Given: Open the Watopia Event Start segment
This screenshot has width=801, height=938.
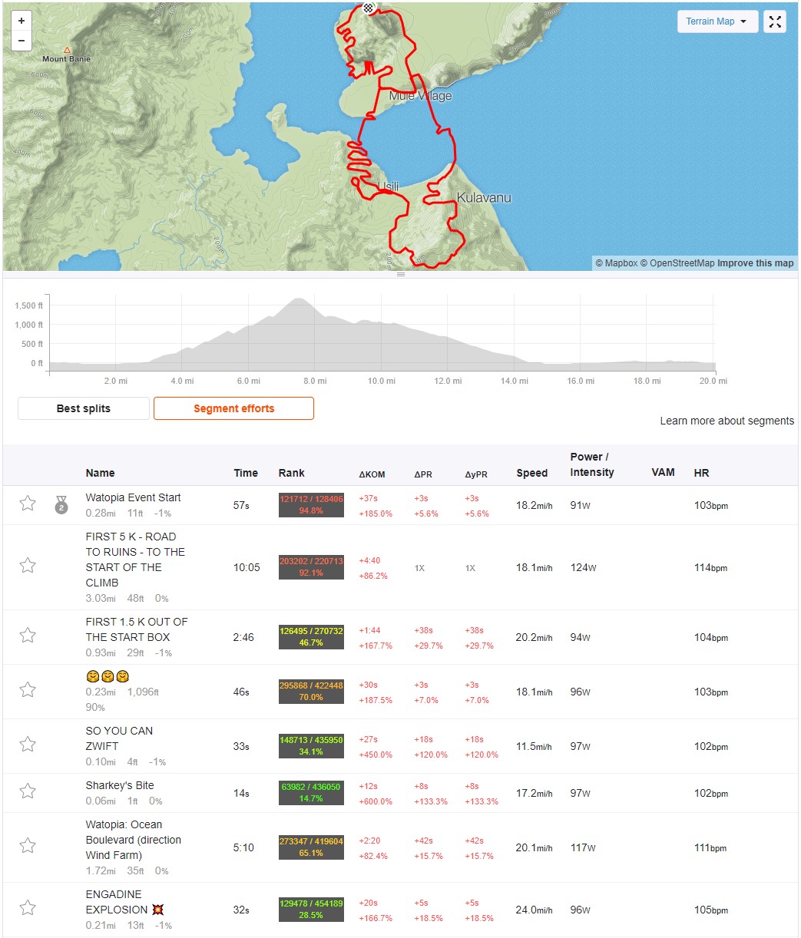Looking at the screenshot, I should pos(134,497).
